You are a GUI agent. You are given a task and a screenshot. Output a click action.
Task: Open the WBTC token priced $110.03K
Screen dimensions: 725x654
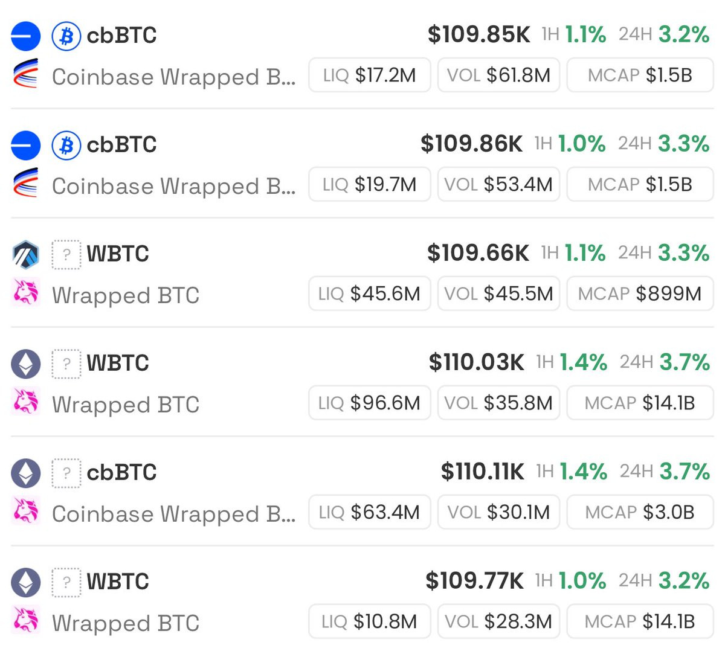118,363
